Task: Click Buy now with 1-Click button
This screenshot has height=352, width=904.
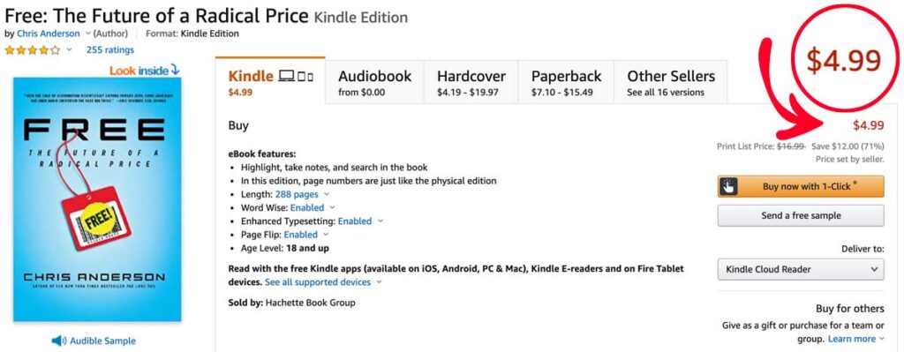Action: point(800,187)
